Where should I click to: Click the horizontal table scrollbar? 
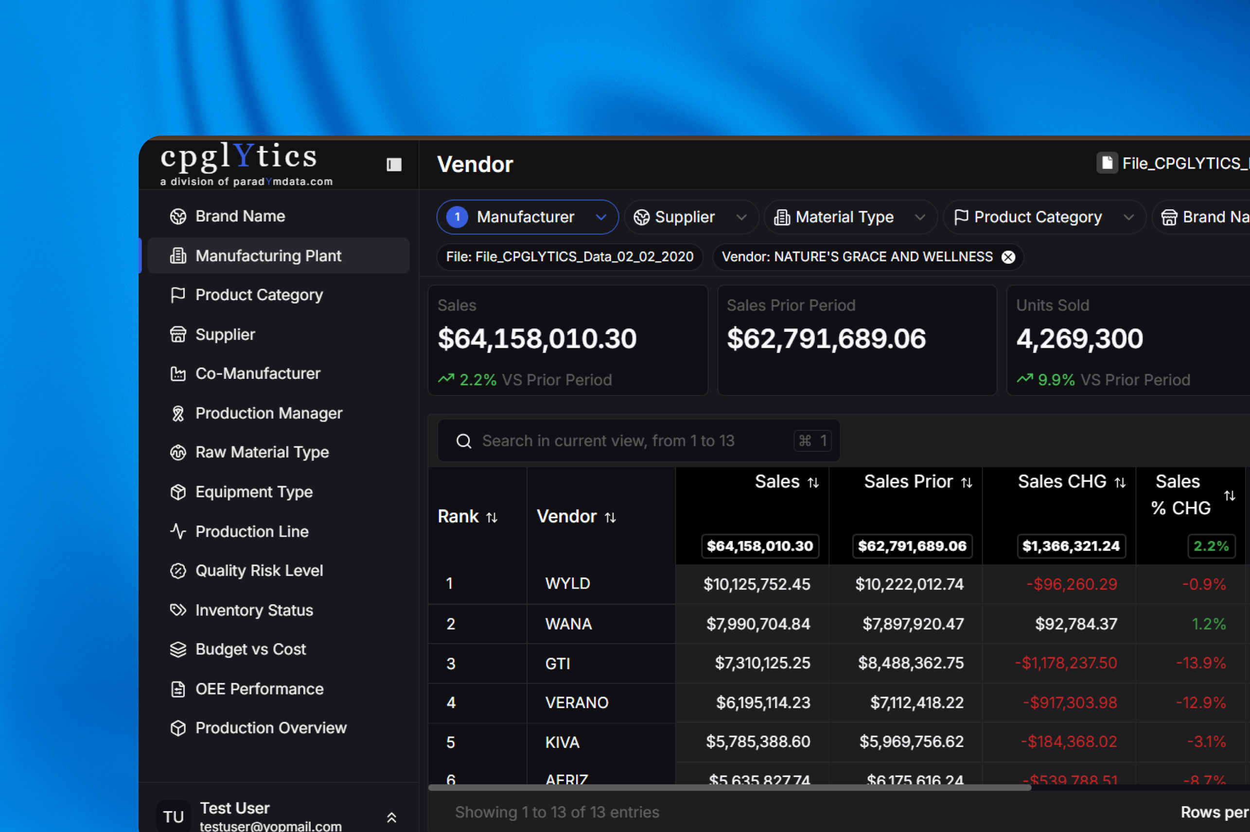click(729, 787)
